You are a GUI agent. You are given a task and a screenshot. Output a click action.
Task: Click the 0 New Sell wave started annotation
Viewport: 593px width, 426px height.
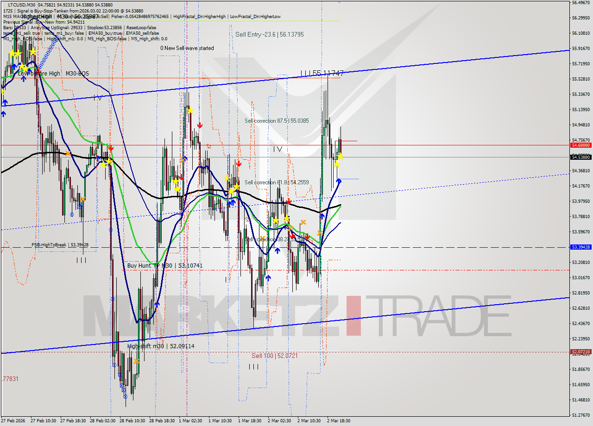(x=187, y=48)
